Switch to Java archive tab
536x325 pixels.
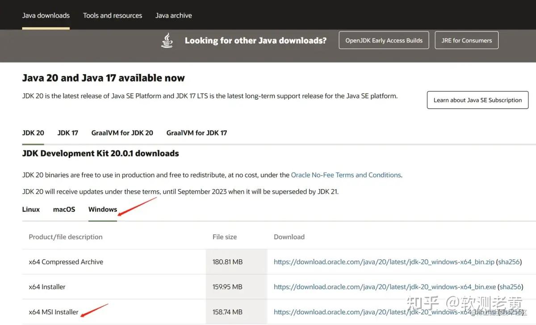[174, 15]
